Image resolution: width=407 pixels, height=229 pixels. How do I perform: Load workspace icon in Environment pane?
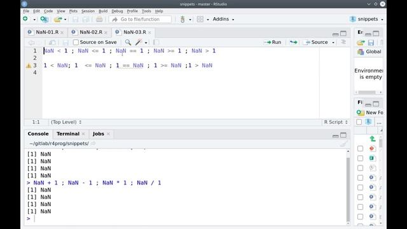pos(361,43)
